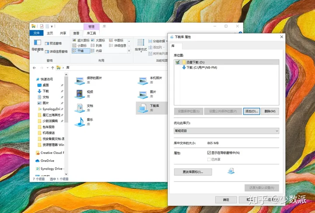
Task: Open the 优化此库 常规项目 combo box
Action: 227,131
